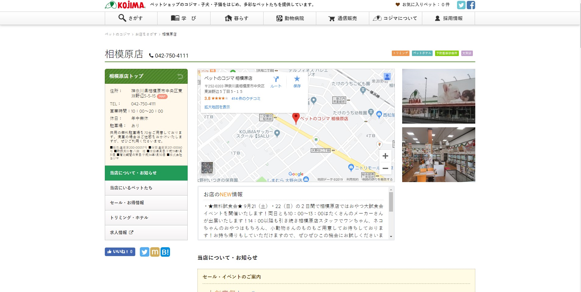Zoom out the map with minus
The height and width of the screenshot is (292, 581).
point(385,168)
